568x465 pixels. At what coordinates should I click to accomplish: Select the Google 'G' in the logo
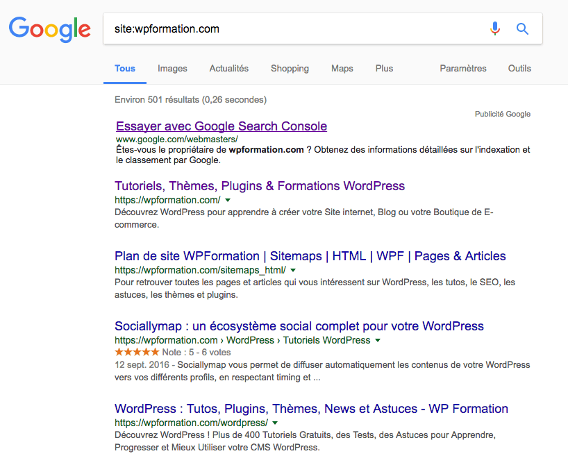19,30
